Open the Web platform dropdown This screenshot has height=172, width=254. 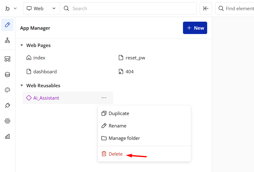coord(41,9)
